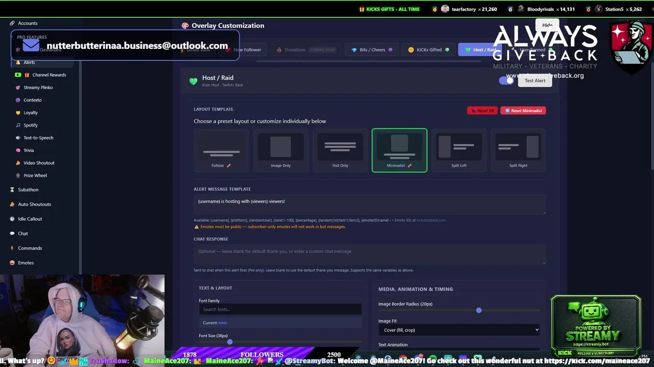This screenshot has width=654, height=367.
Task: Choose the Fullsize layout template
Action: pos(221,150)
